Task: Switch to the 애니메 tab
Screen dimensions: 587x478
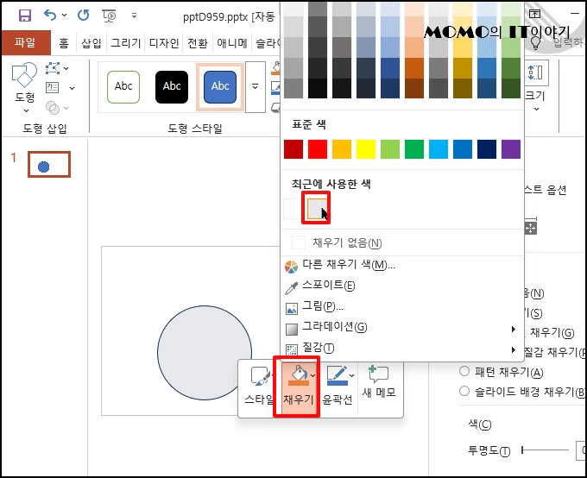Action: [x=232, y=43]
